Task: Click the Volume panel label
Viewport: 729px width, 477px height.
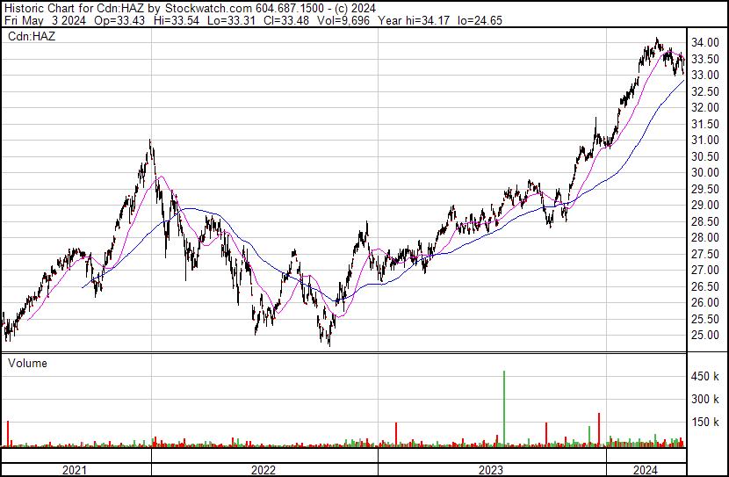Action: coord(27,363)
